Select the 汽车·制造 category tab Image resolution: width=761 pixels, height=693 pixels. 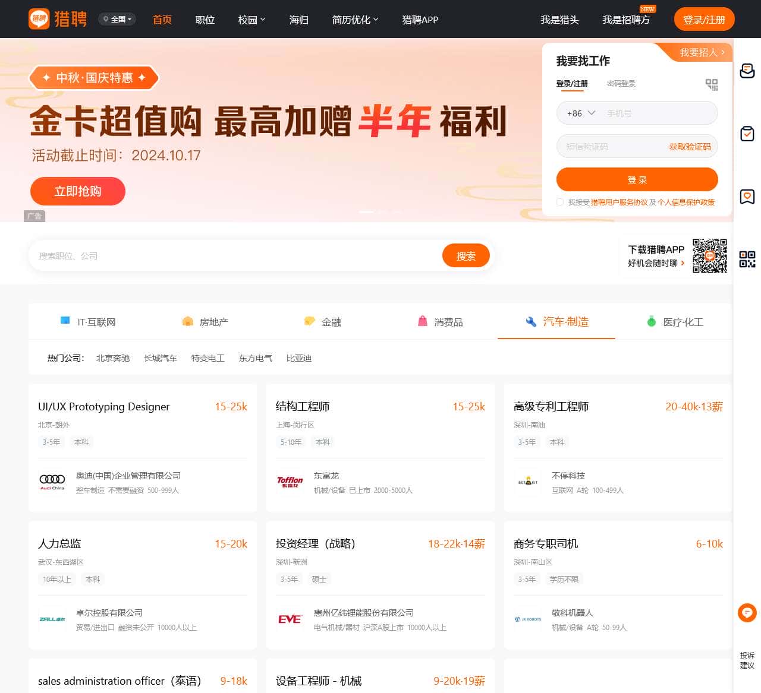coord(557,321)
